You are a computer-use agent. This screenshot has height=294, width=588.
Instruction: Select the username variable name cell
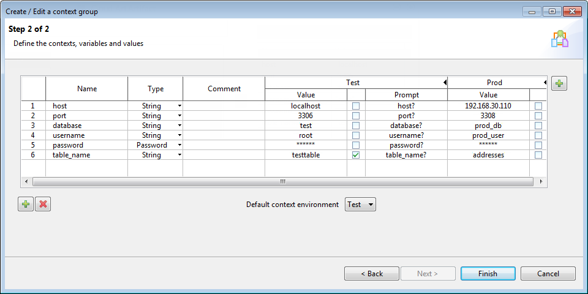(87, 135)
